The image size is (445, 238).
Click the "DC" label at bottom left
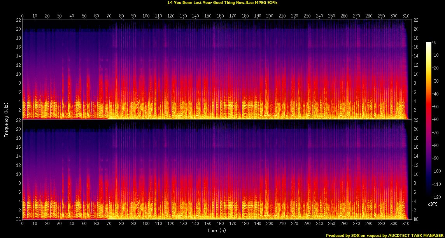[18, 219]
